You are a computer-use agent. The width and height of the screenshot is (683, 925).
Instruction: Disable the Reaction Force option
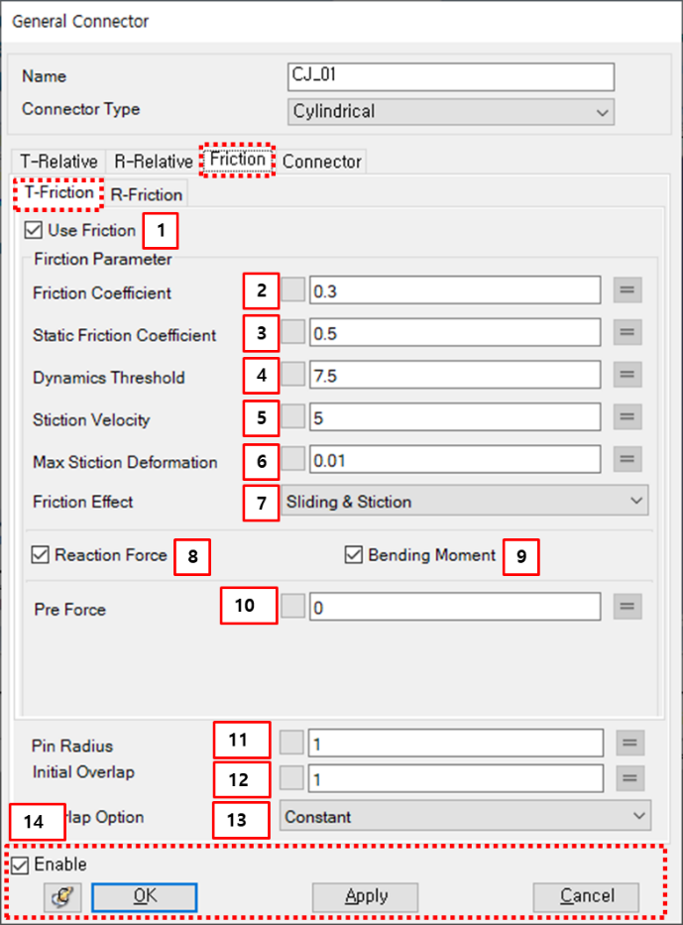tap(41, 555)
